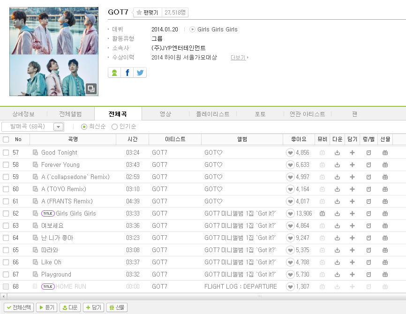Download the 여보세요 track
The height and width of the screenshot is (314, 406).
pos(337,226)
